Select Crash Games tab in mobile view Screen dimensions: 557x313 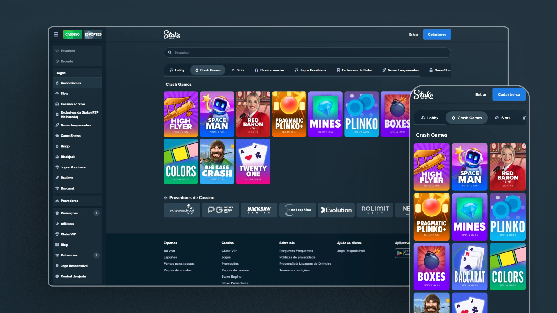click(467, 118)
